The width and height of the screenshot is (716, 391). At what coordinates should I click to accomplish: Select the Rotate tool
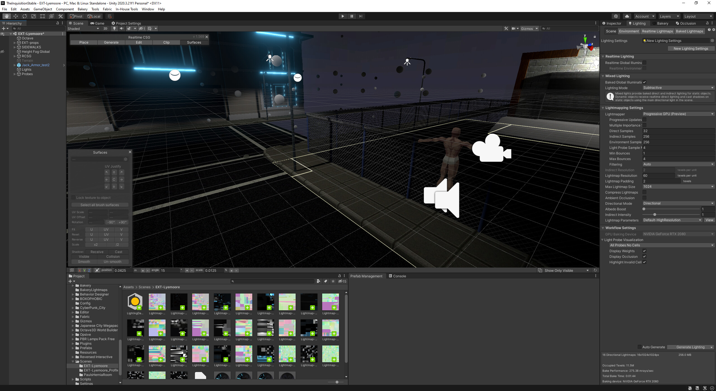pyautogui.click(x=25, y=16)
